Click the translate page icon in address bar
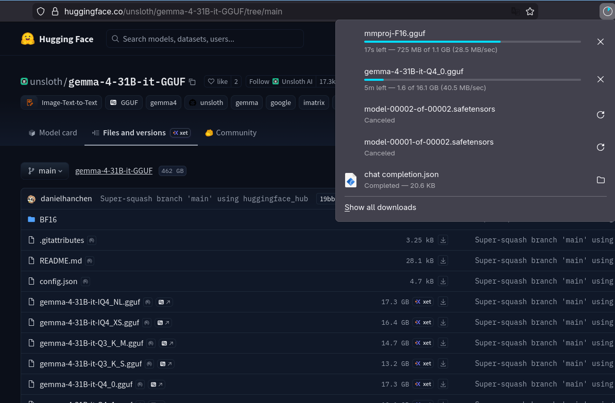Image resolution: width=615 pixels, height=403 pixels. click(x=516, y=11)
